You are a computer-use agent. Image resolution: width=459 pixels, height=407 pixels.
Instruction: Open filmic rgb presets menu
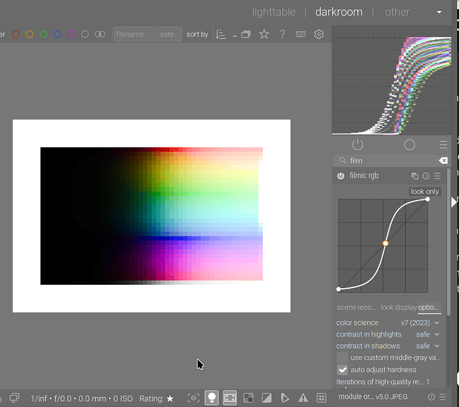(x=437, y=176)
